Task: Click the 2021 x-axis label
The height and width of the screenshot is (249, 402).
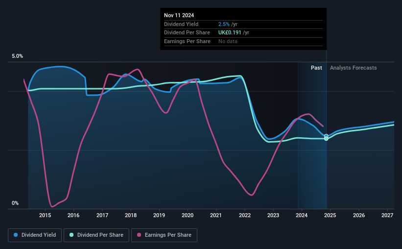Action: 216,215
